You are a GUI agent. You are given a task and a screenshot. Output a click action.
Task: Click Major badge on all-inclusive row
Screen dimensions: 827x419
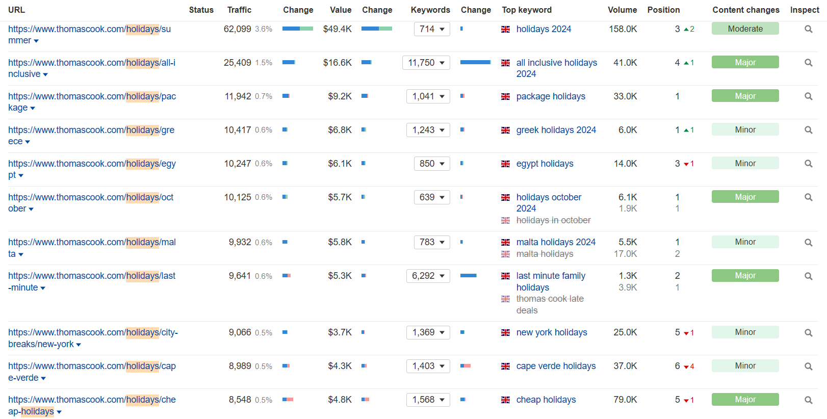tap(745, 62)
